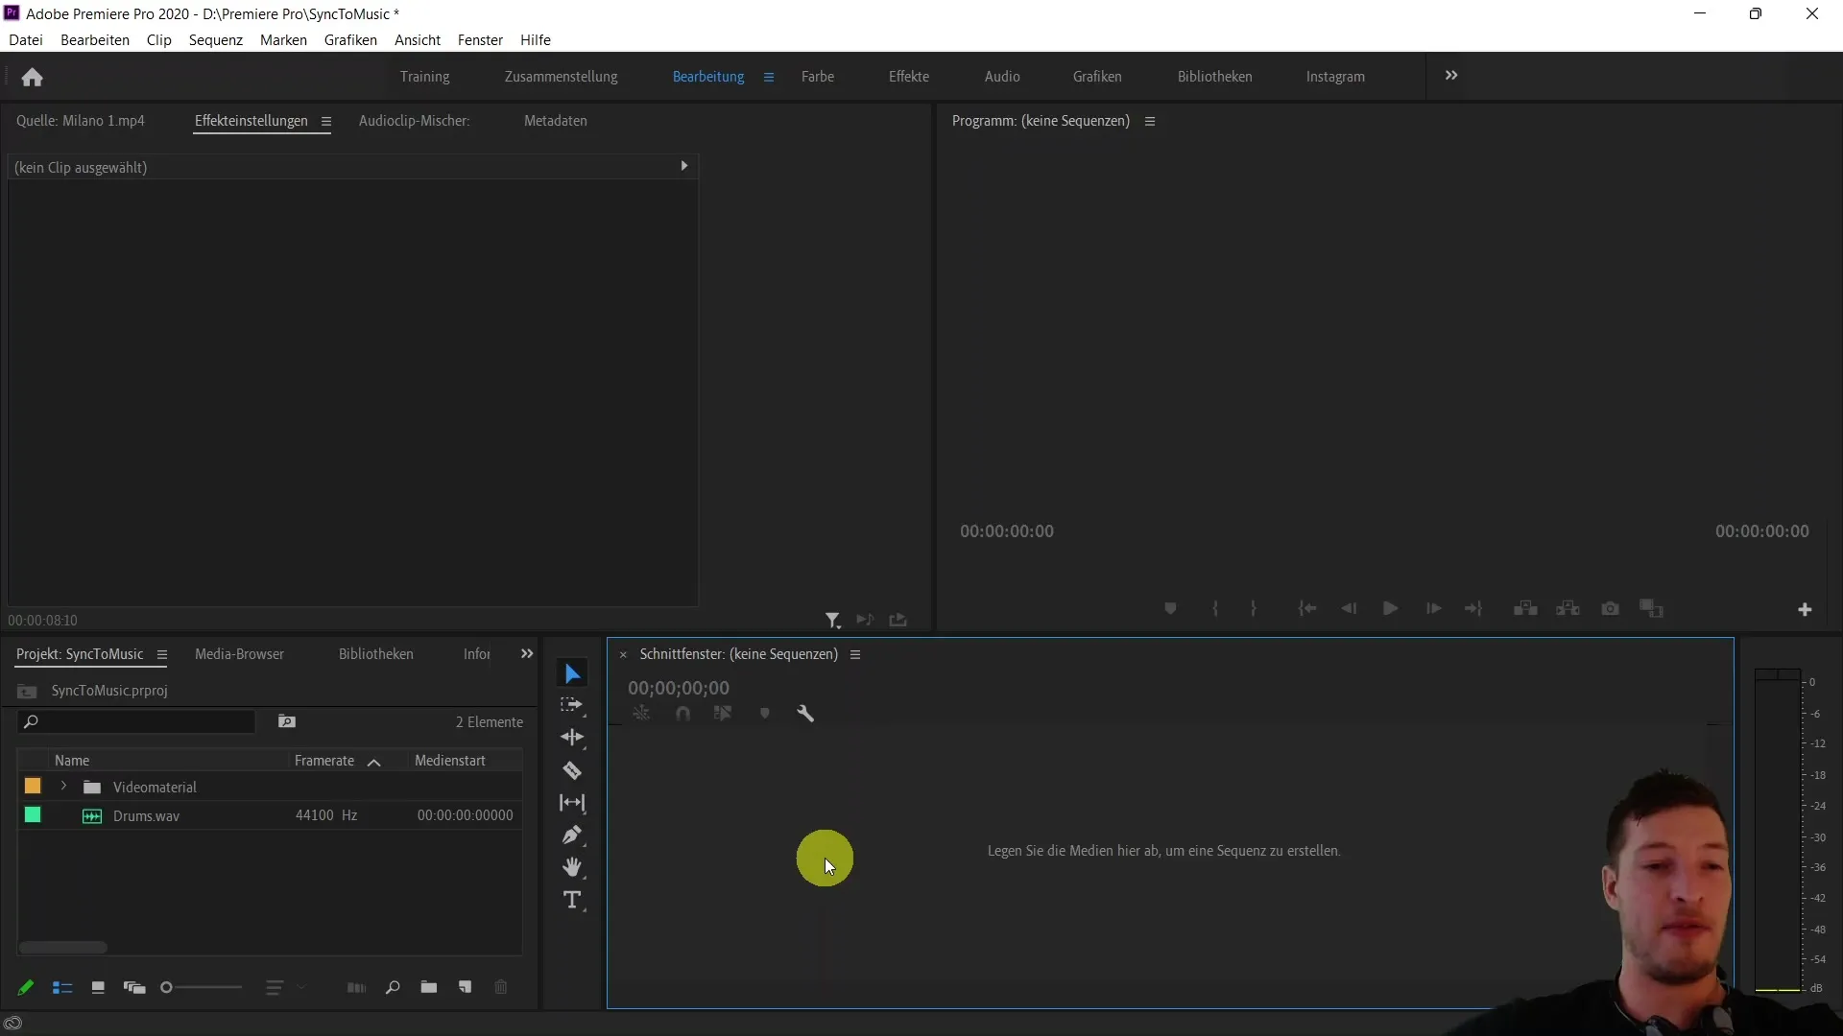1843x1036 pixels.
Task: Switch to the Audio workspace
Action: 1002,77
